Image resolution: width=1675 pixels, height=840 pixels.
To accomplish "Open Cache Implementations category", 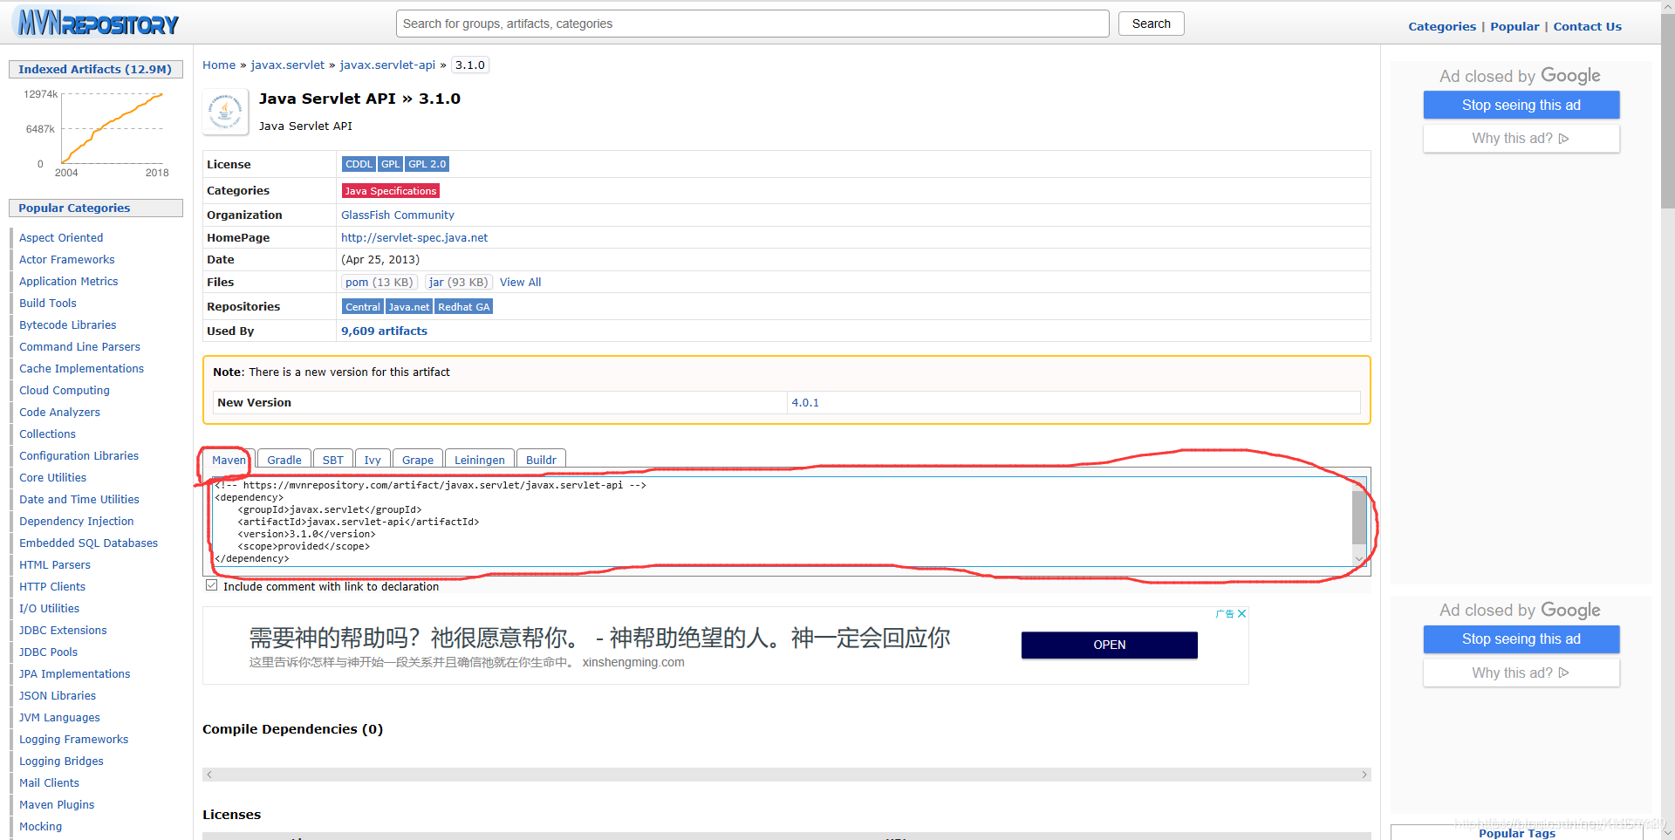I will pyautogui.click(x=82, y=368).
